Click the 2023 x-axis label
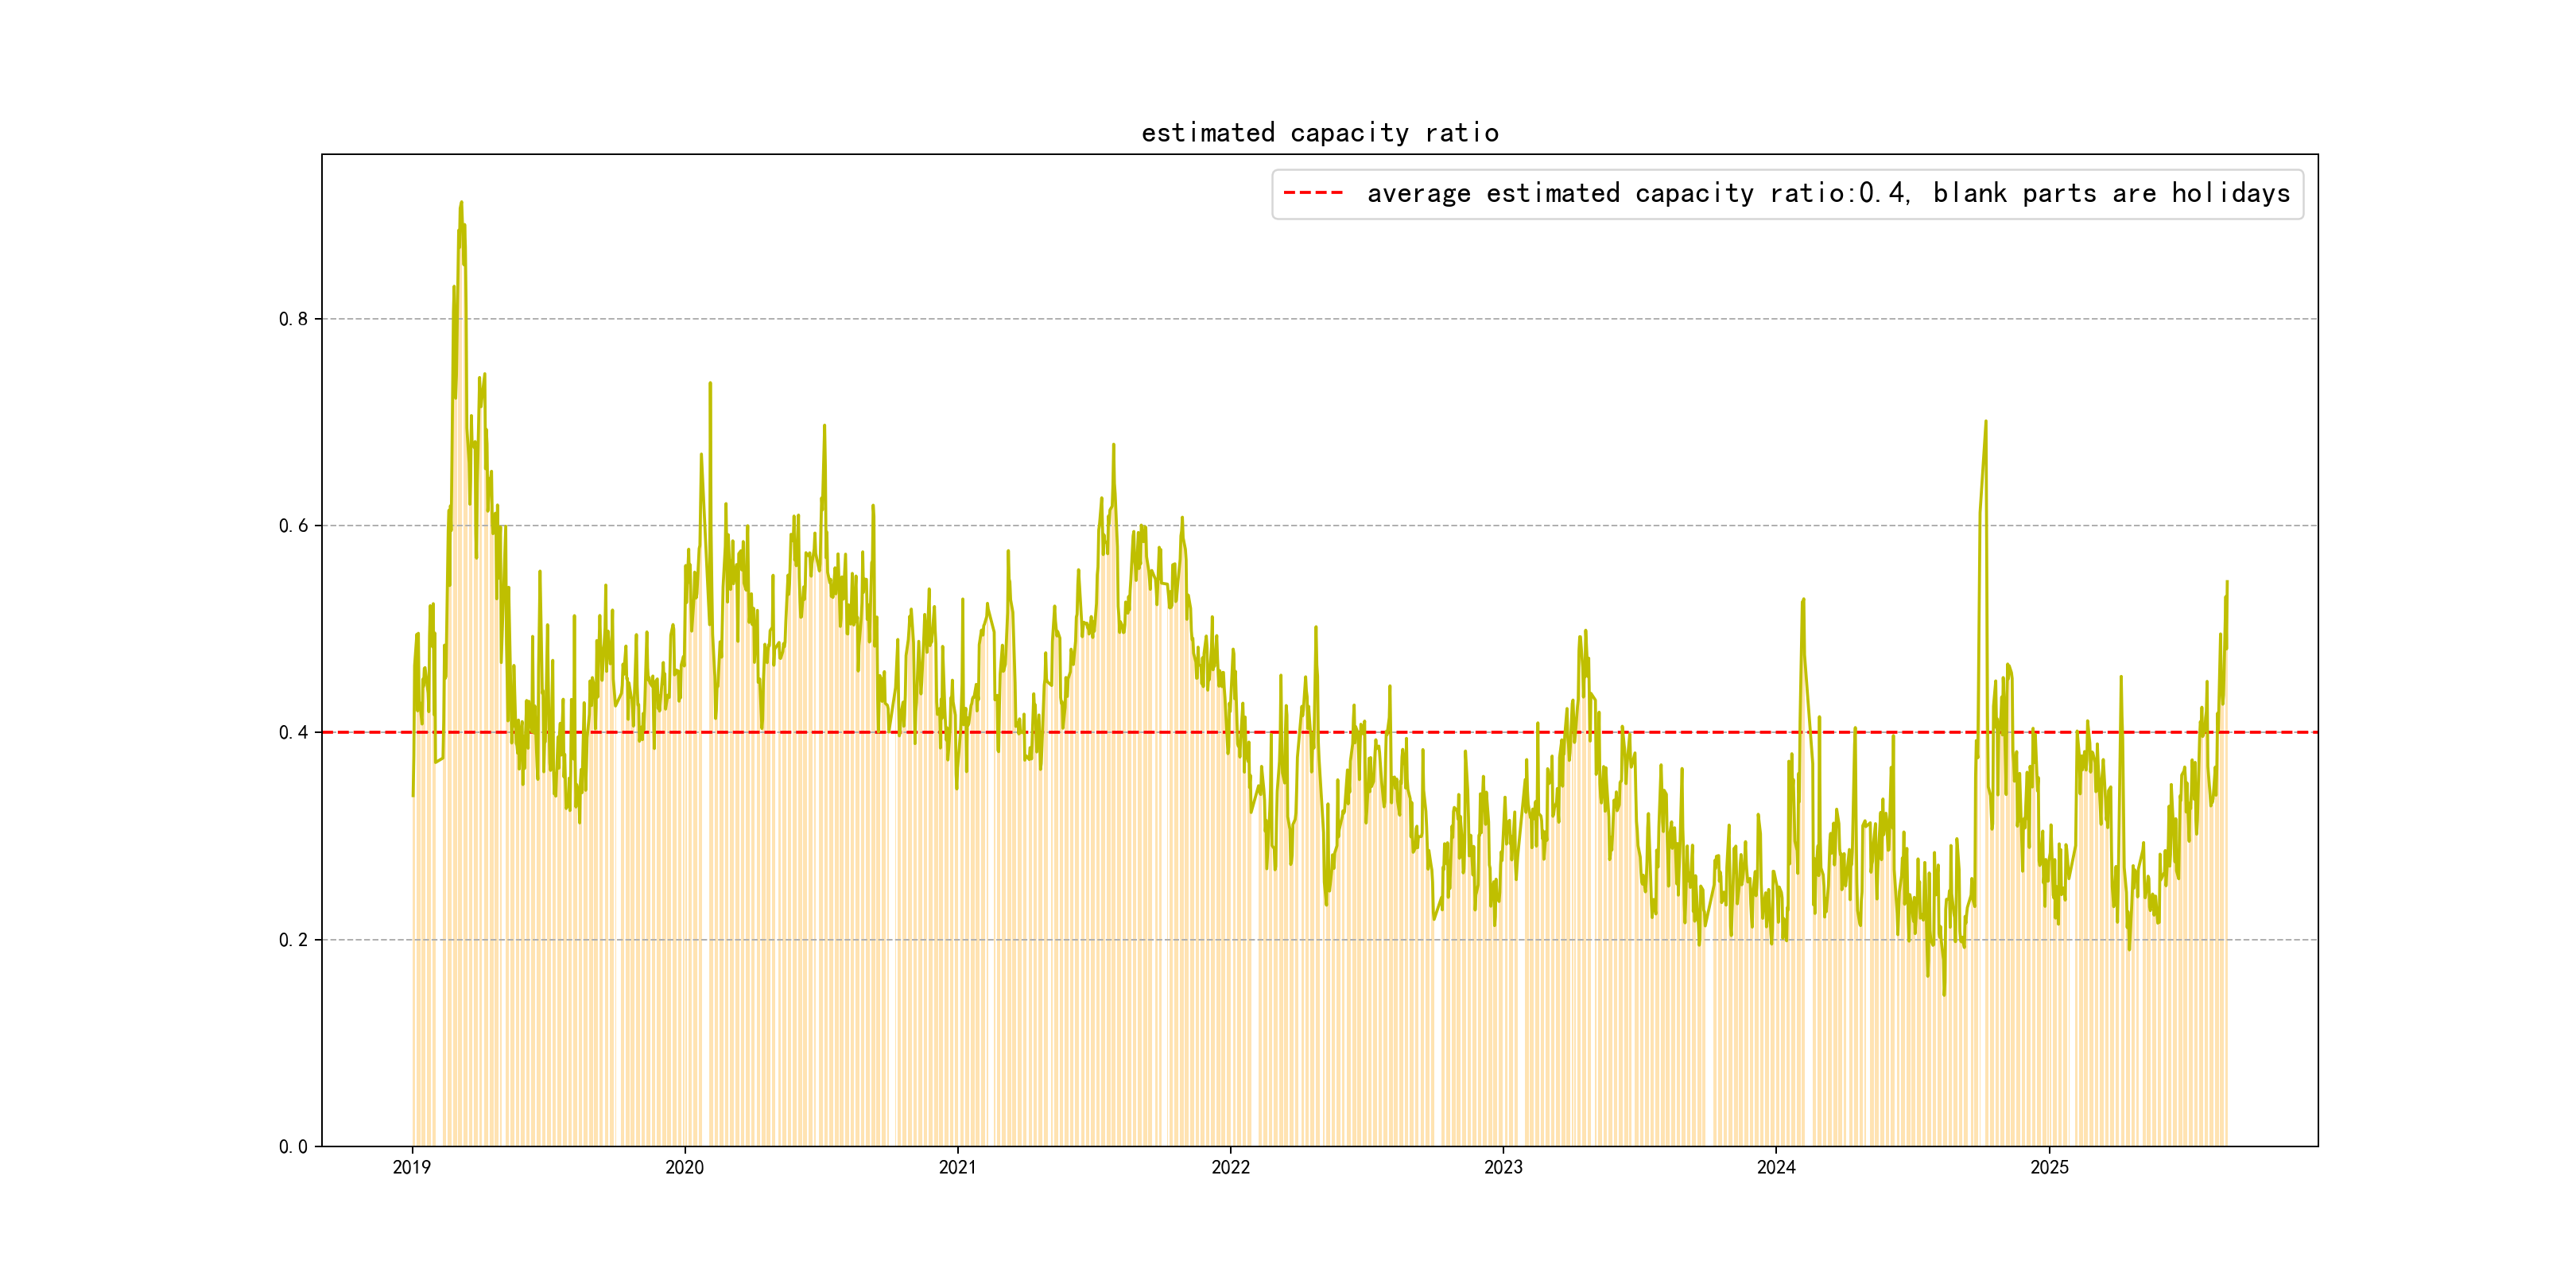2576x1288 pixels. pyautogui.click(x=1503, y=1167)
